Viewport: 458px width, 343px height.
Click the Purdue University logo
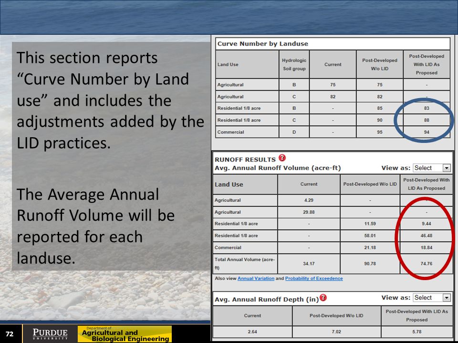point(50,334)
